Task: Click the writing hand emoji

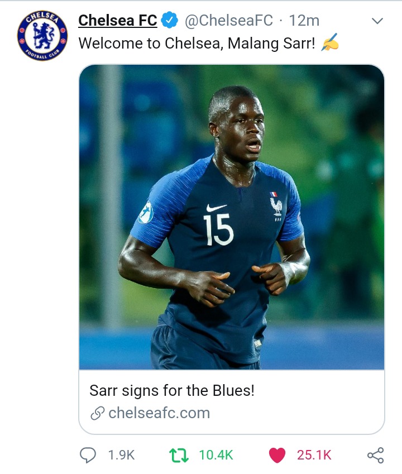Action: 330,43
